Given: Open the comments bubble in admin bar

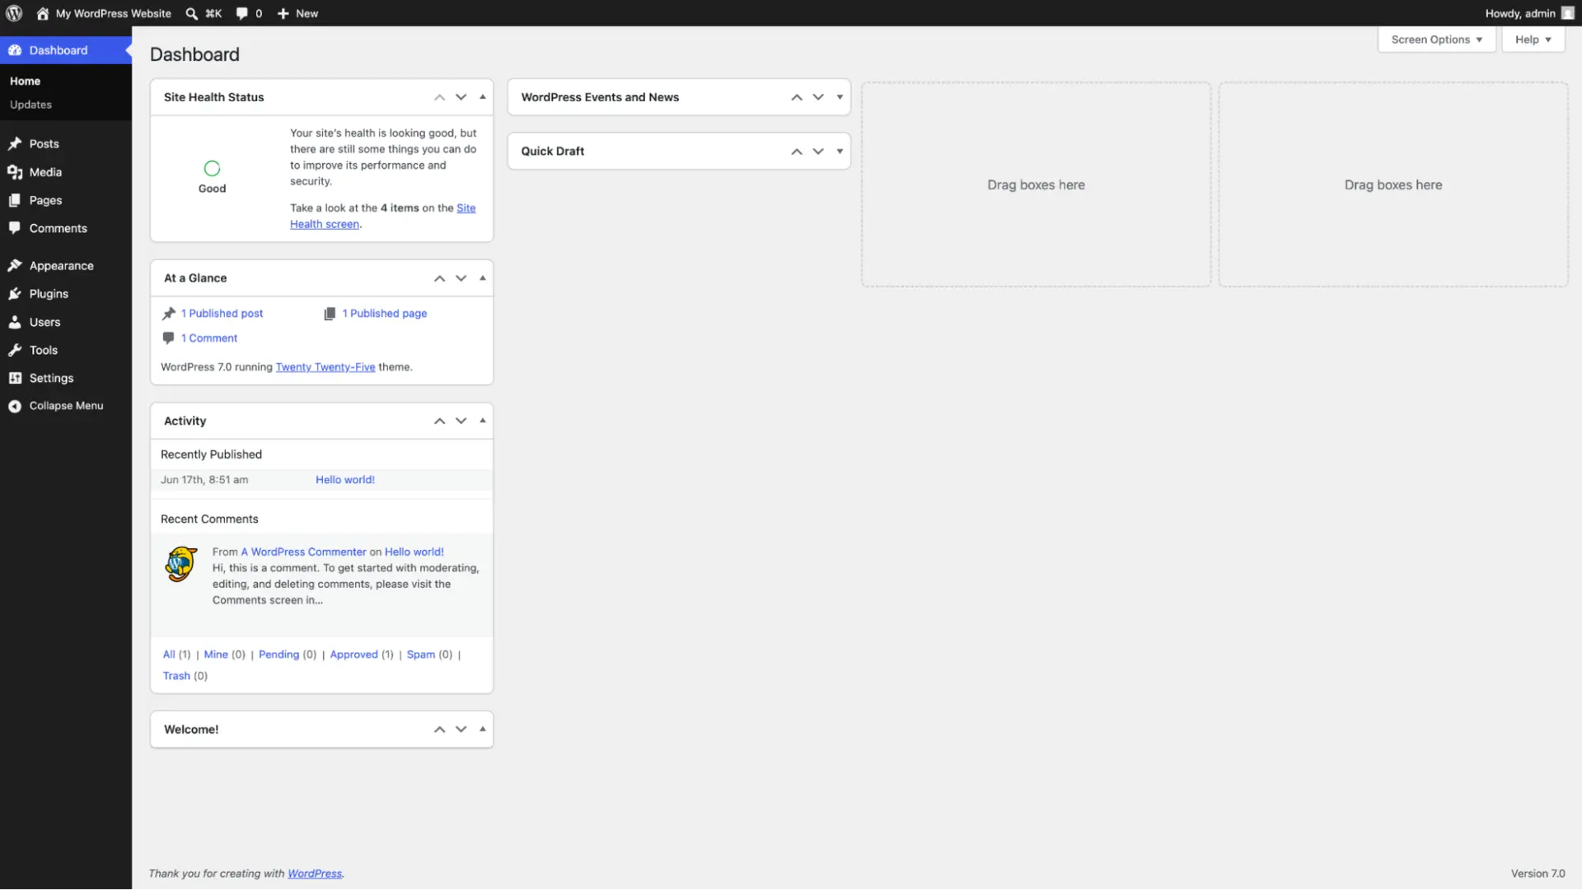Looking at the screenshot, I should tap(241, 13).
